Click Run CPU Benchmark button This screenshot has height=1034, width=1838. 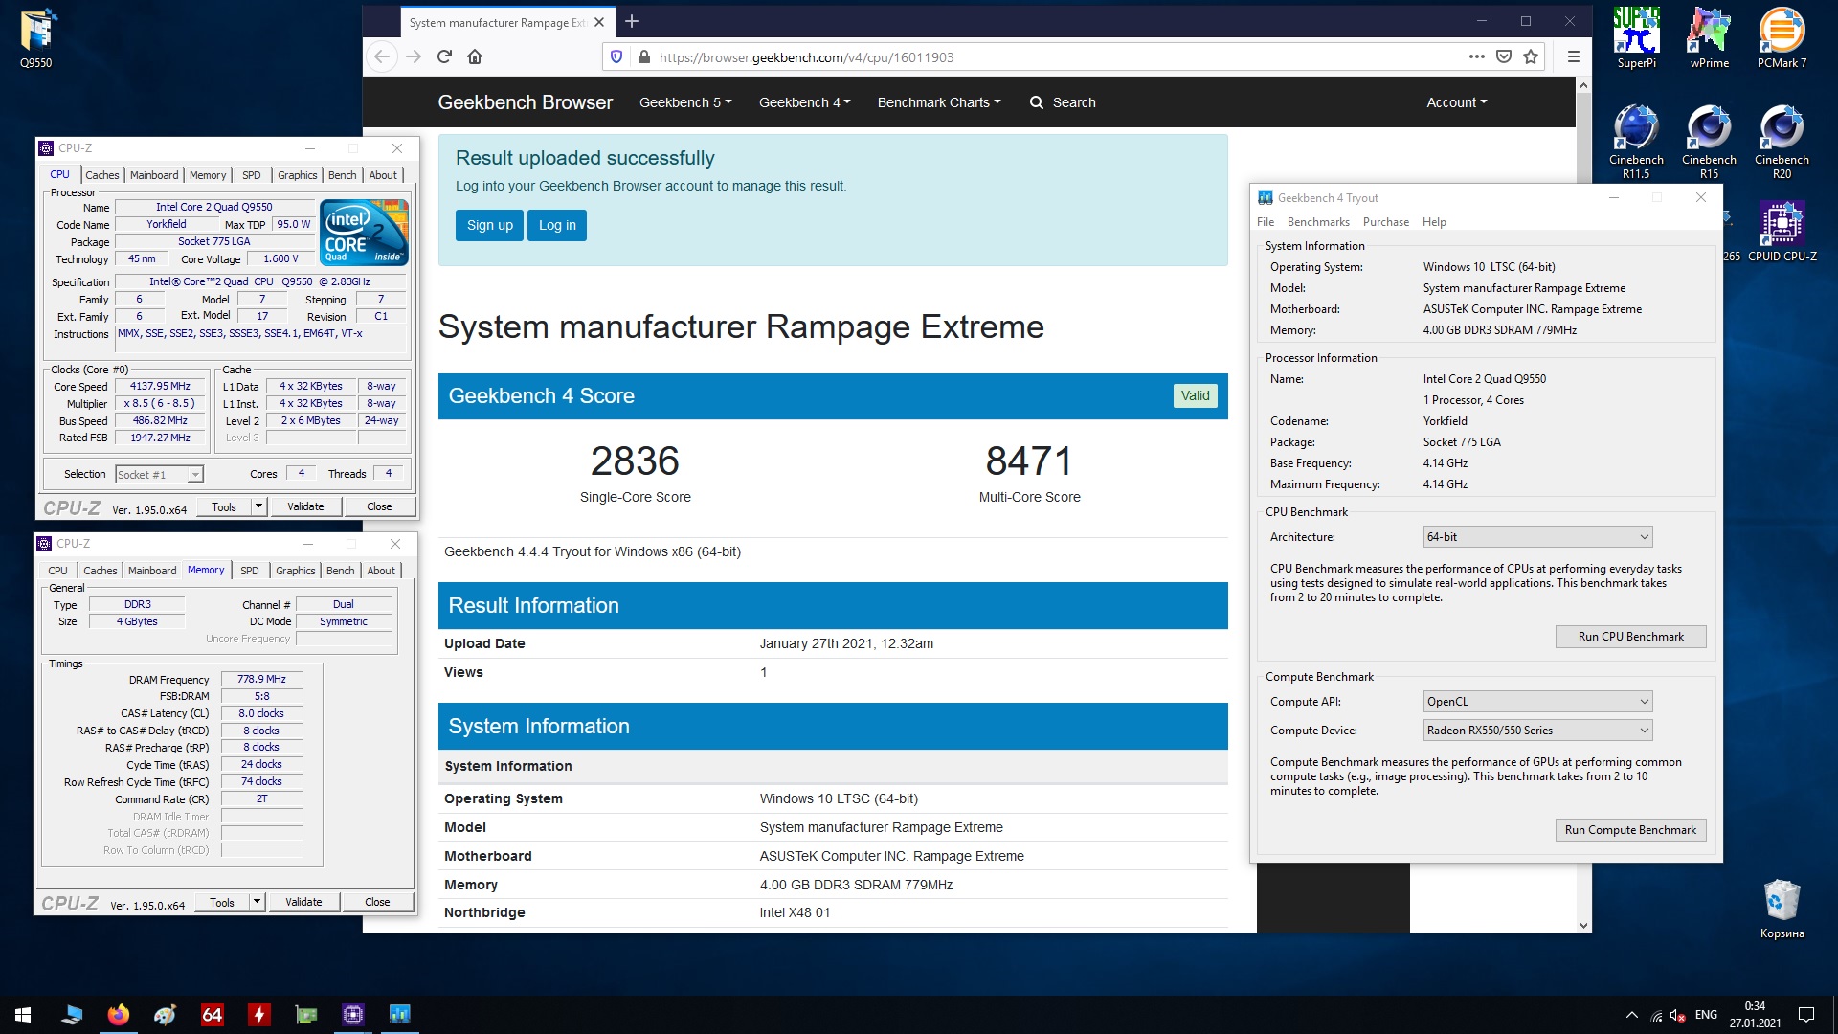pos(1630,637)
